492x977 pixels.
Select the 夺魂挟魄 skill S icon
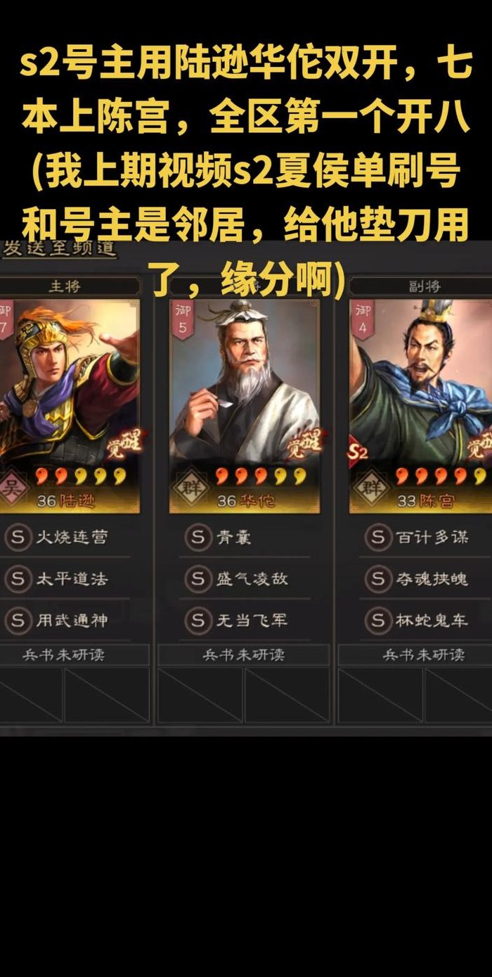tap(378, 579)
